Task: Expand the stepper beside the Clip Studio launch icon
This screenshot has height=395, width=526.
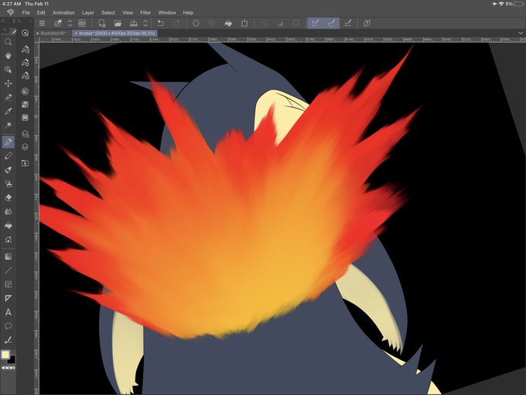Action: click(x=70, y=23)
